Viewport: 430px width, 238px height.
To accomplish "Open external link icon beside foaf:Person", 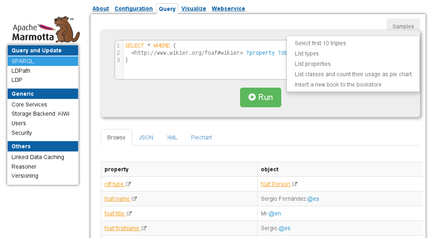I will (295, 184).
